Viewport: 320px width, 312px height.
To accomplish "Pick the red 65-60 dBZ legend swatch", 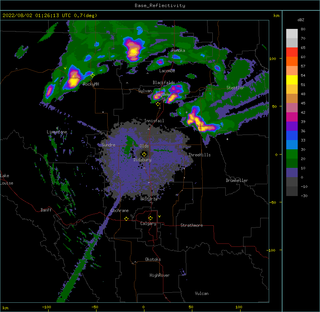I will [292, 52].
